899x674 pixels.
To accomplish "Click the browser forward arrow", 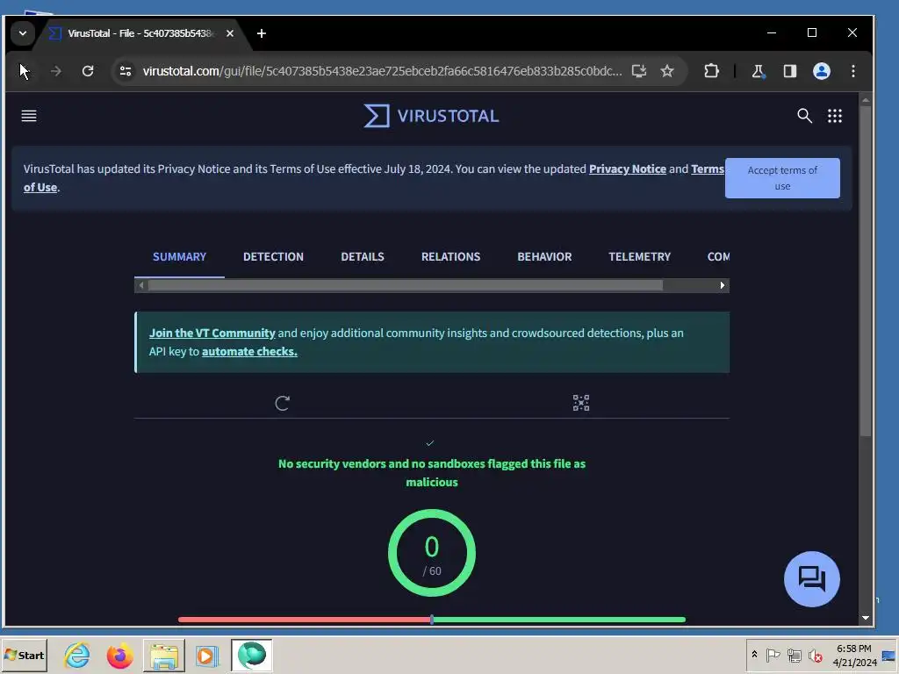I will coord(55,71).
